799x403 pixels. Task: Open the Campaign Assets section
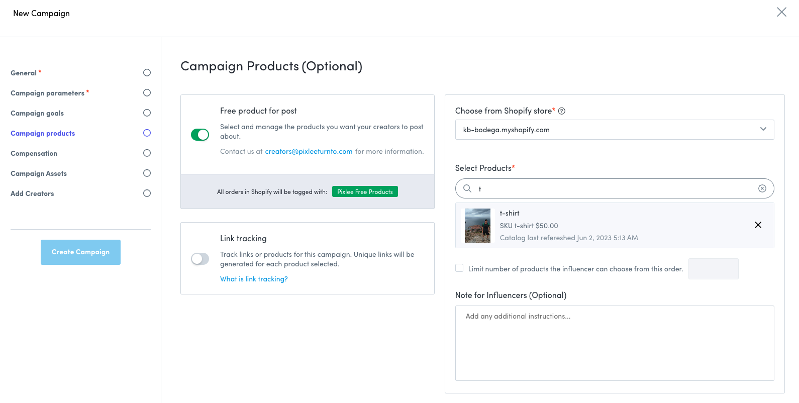click(x=39, y=173)
